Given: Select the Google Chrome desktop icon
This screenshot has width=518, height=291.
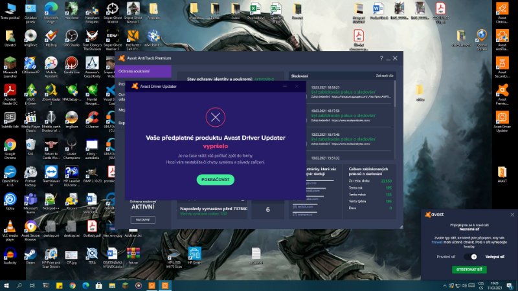Looking at the screenshot, I should tap(10, 149).
